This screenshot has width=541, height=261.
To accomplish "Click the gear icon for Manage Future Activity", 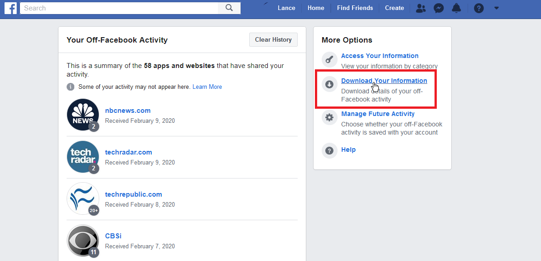I will click(x=329, y=118).
